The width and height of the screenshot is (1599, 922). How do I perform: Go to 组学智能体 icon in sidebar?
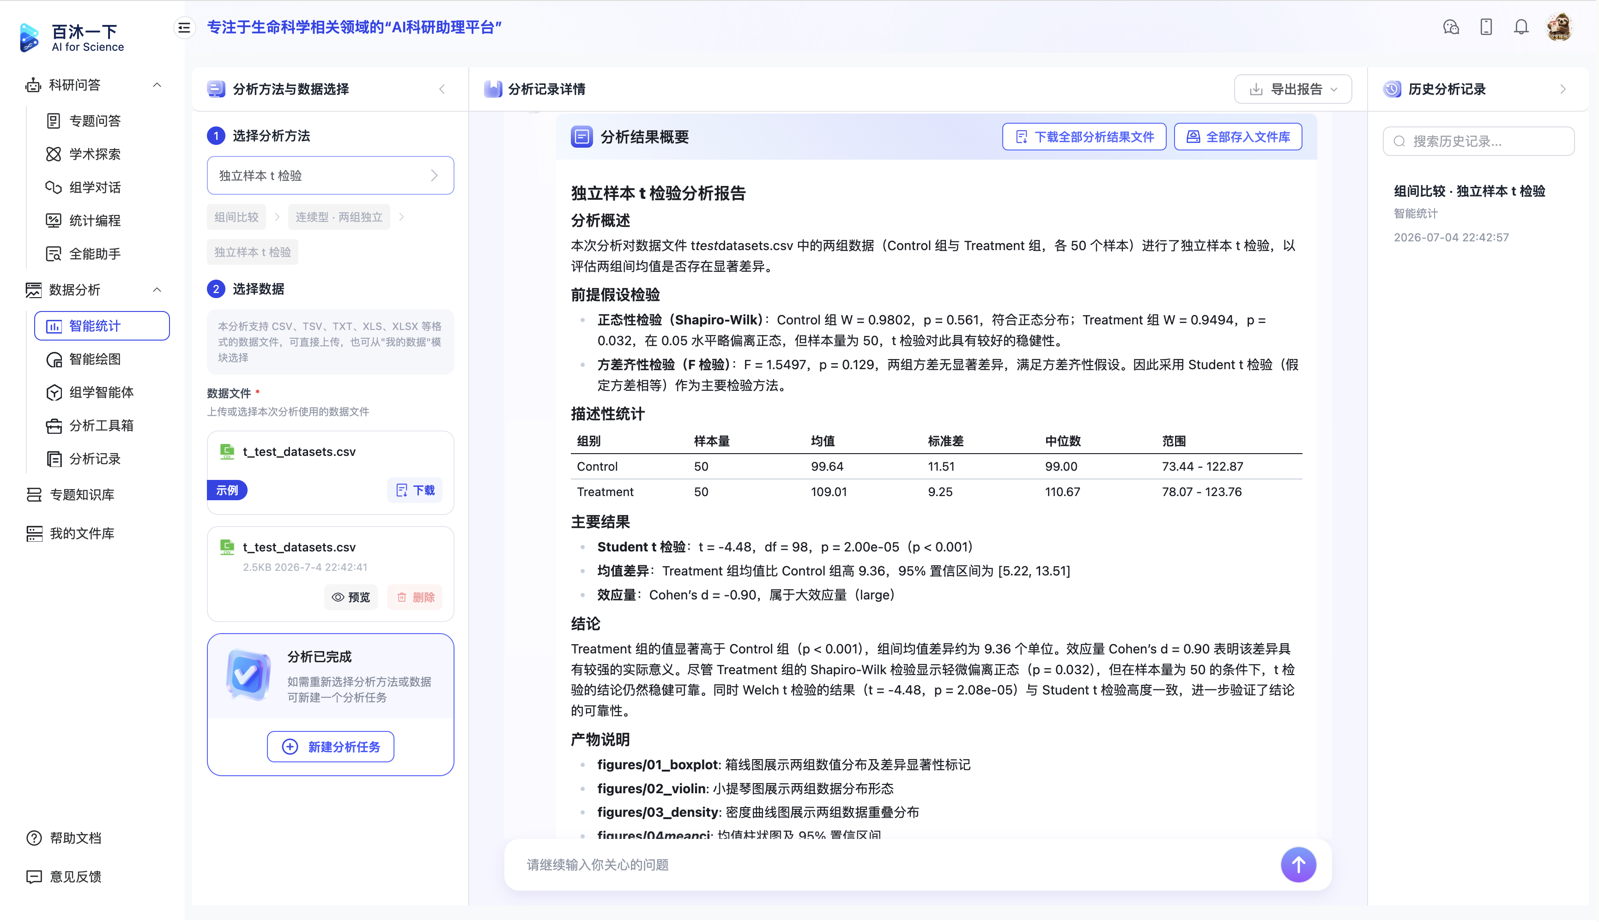54,392
